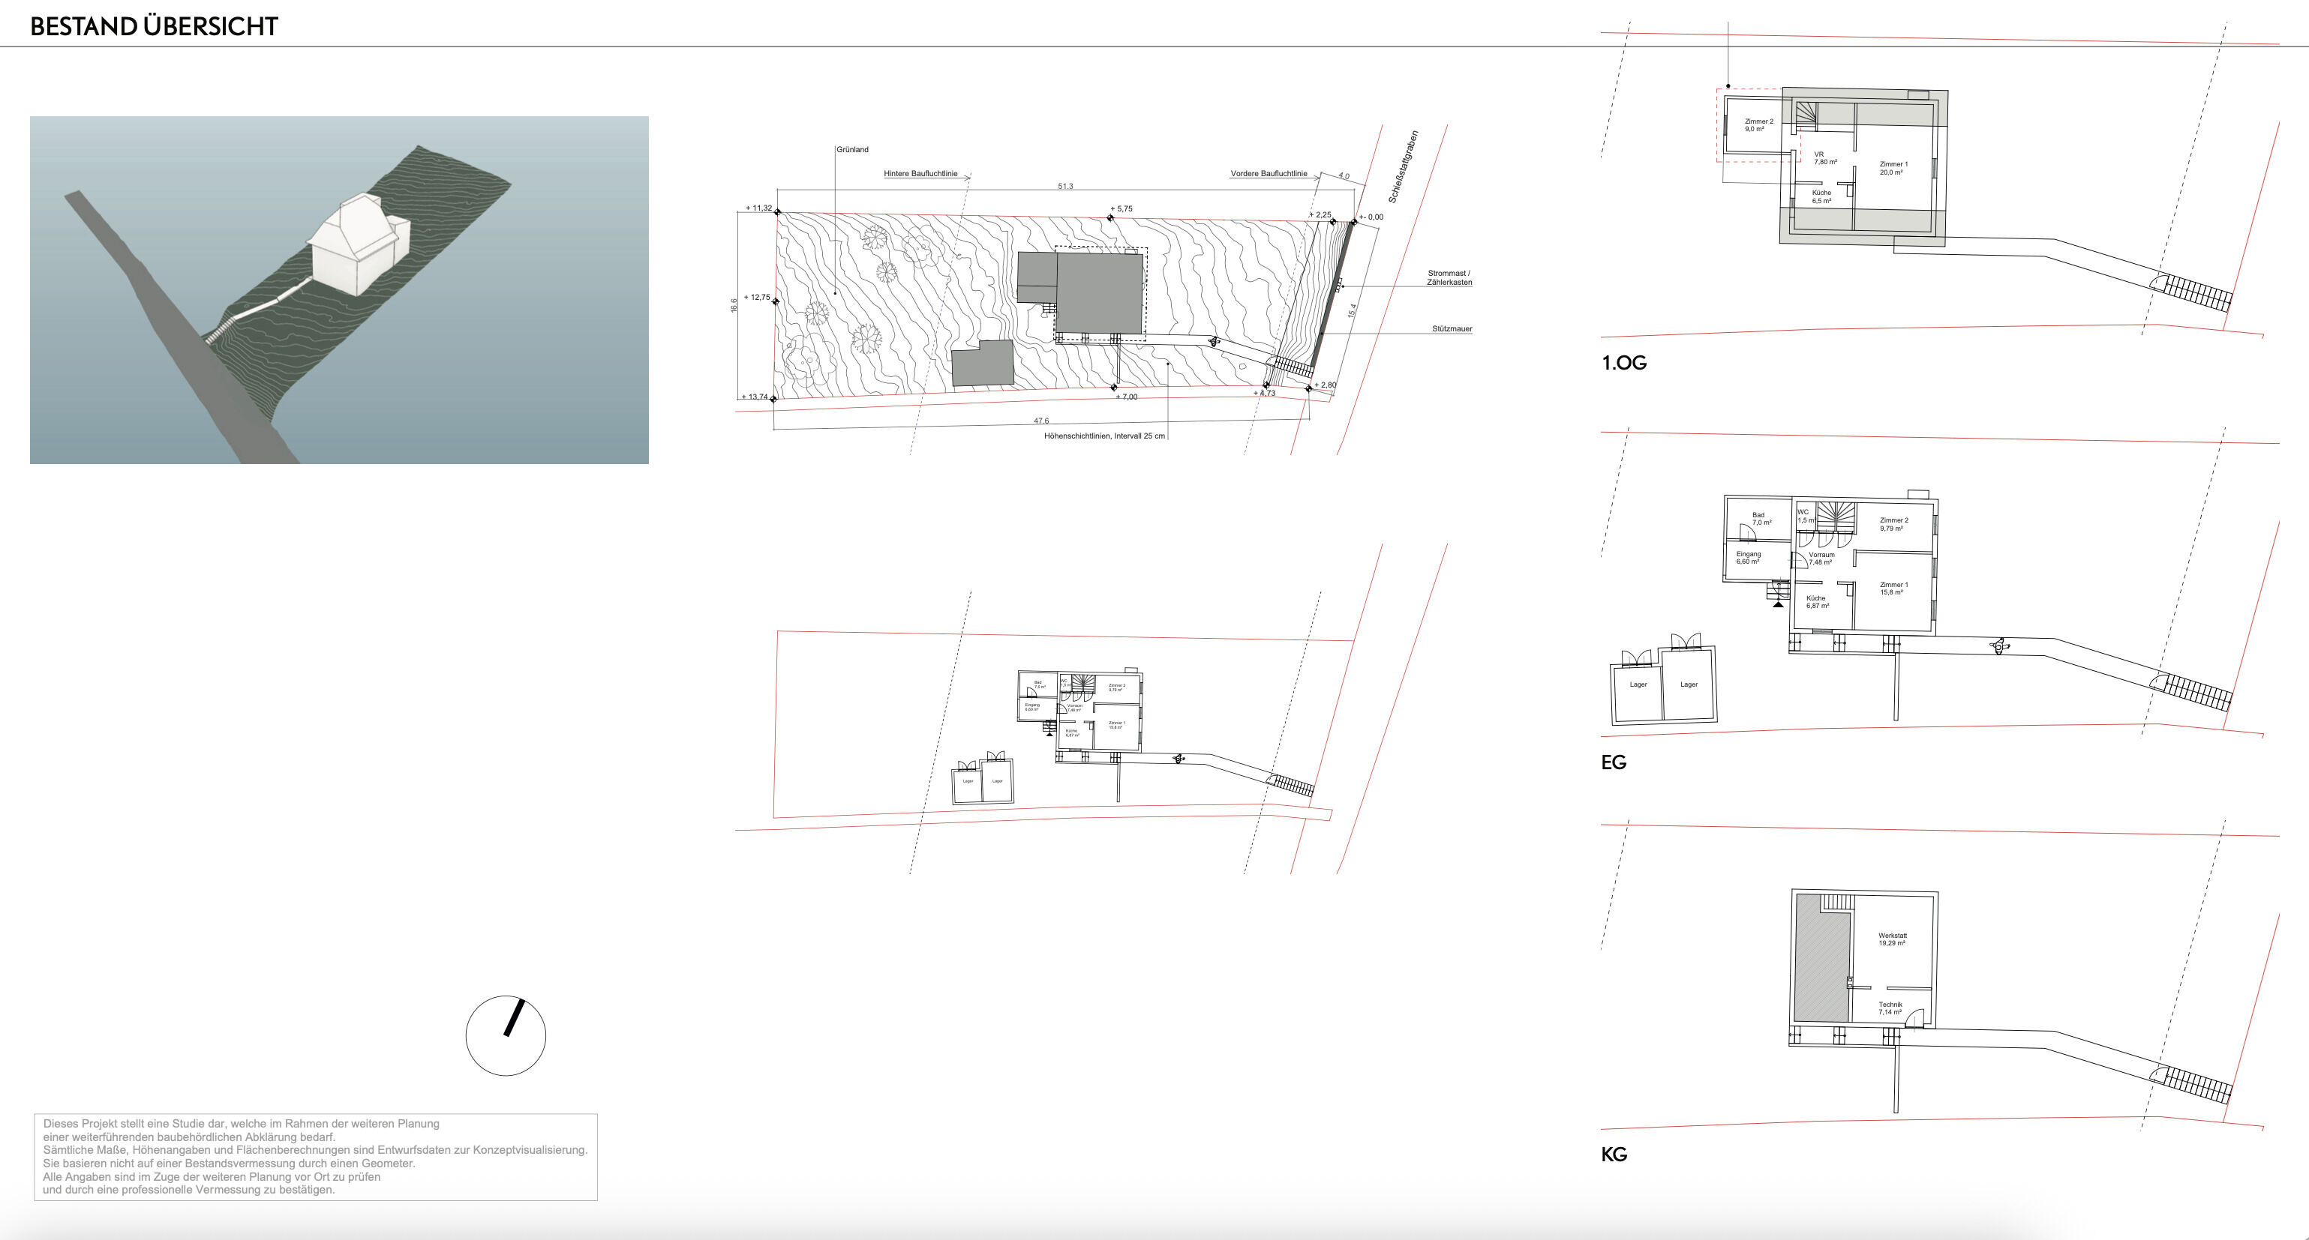The height and width of the screenshot is (1240, 2309).
Task: Click the + 13,74 elevation marker
Action: coord(755,397)
